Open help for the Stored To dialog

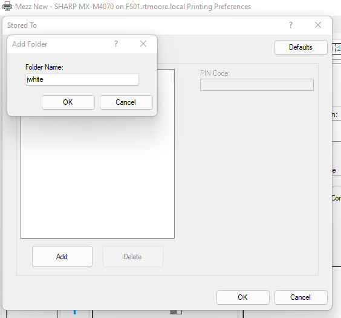tap(291, 25)
